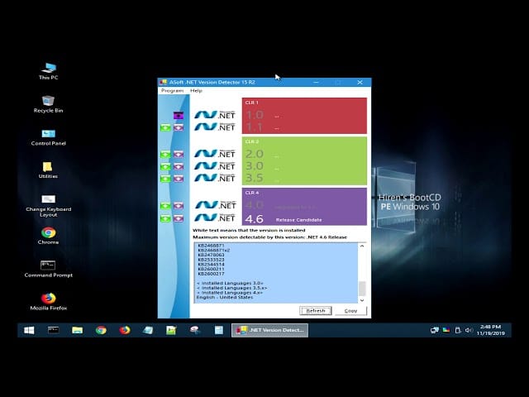
Task: Click the KB2600217 entry in details
Action: click(x=211, y=274)
